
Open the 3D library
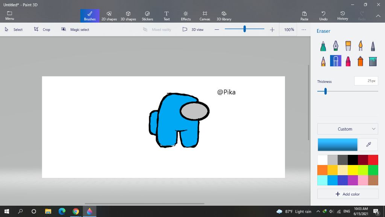[x=224, y=16]
